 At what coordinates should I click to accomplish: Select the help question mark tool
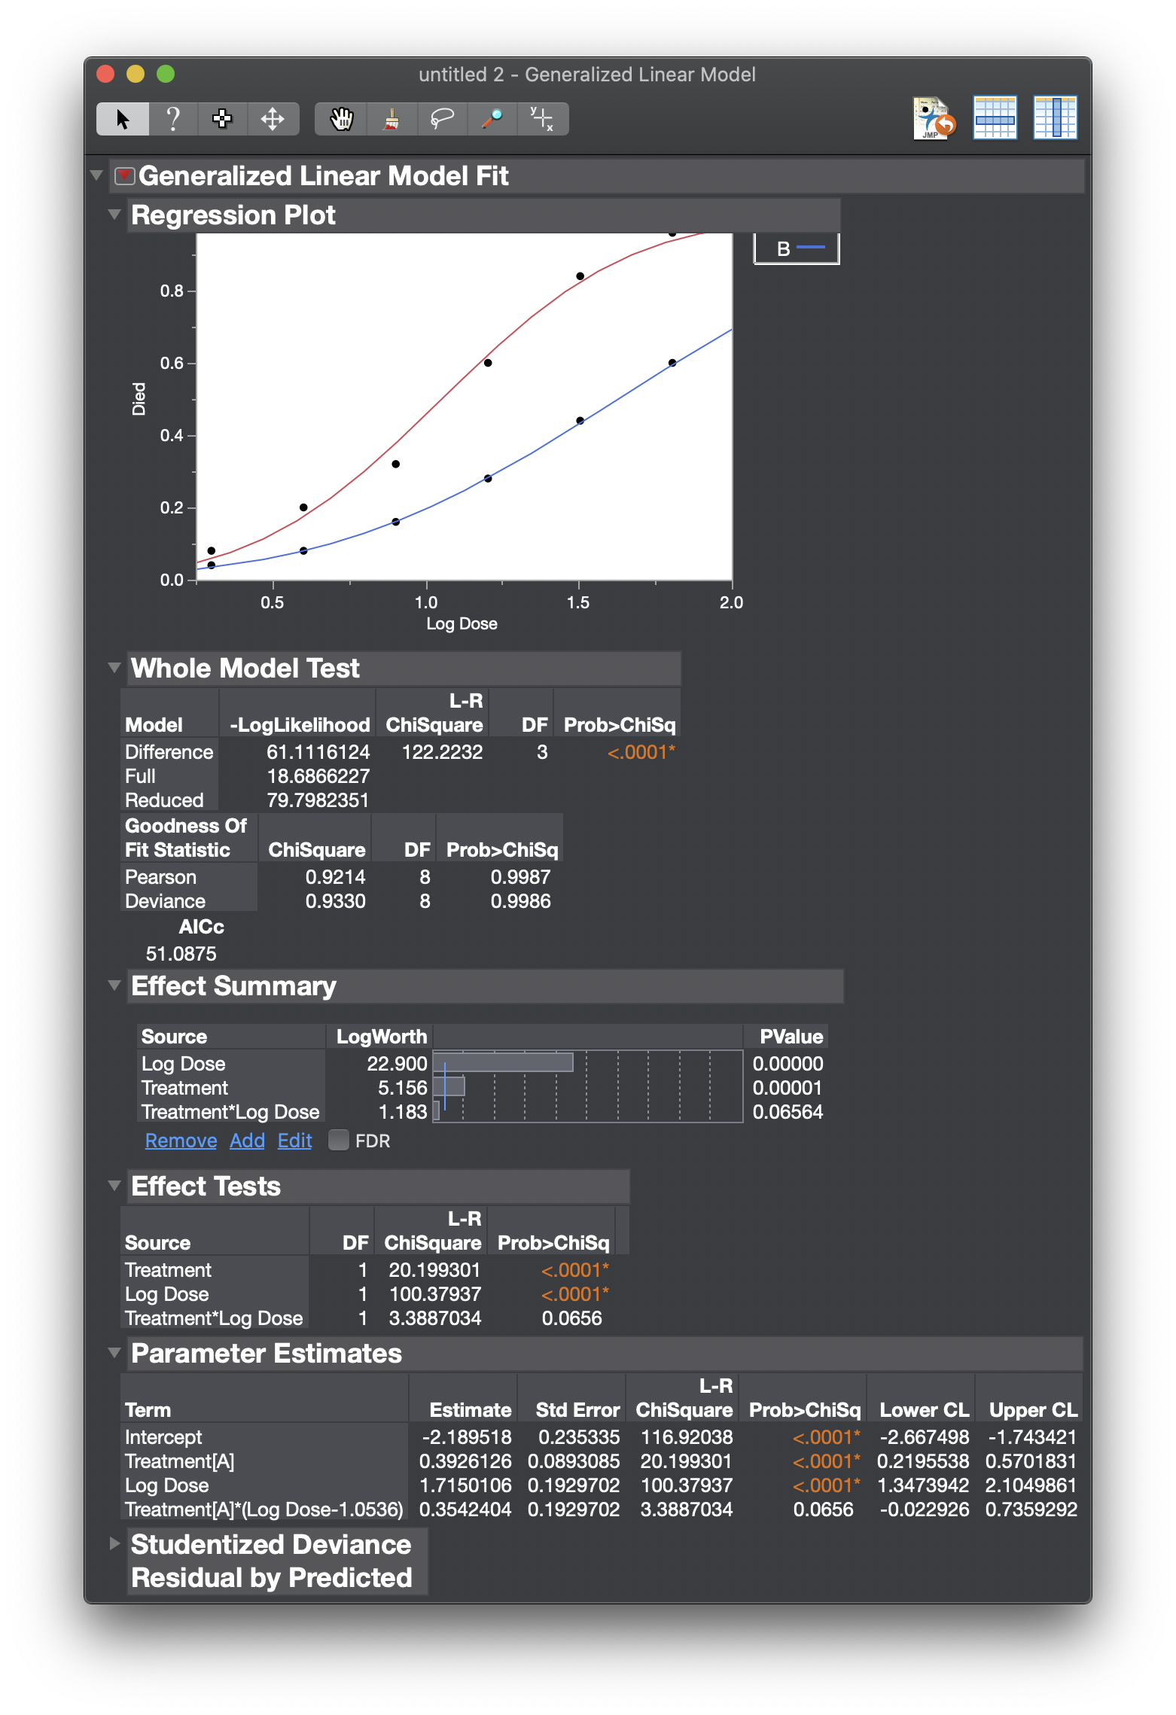pos(173,119)
